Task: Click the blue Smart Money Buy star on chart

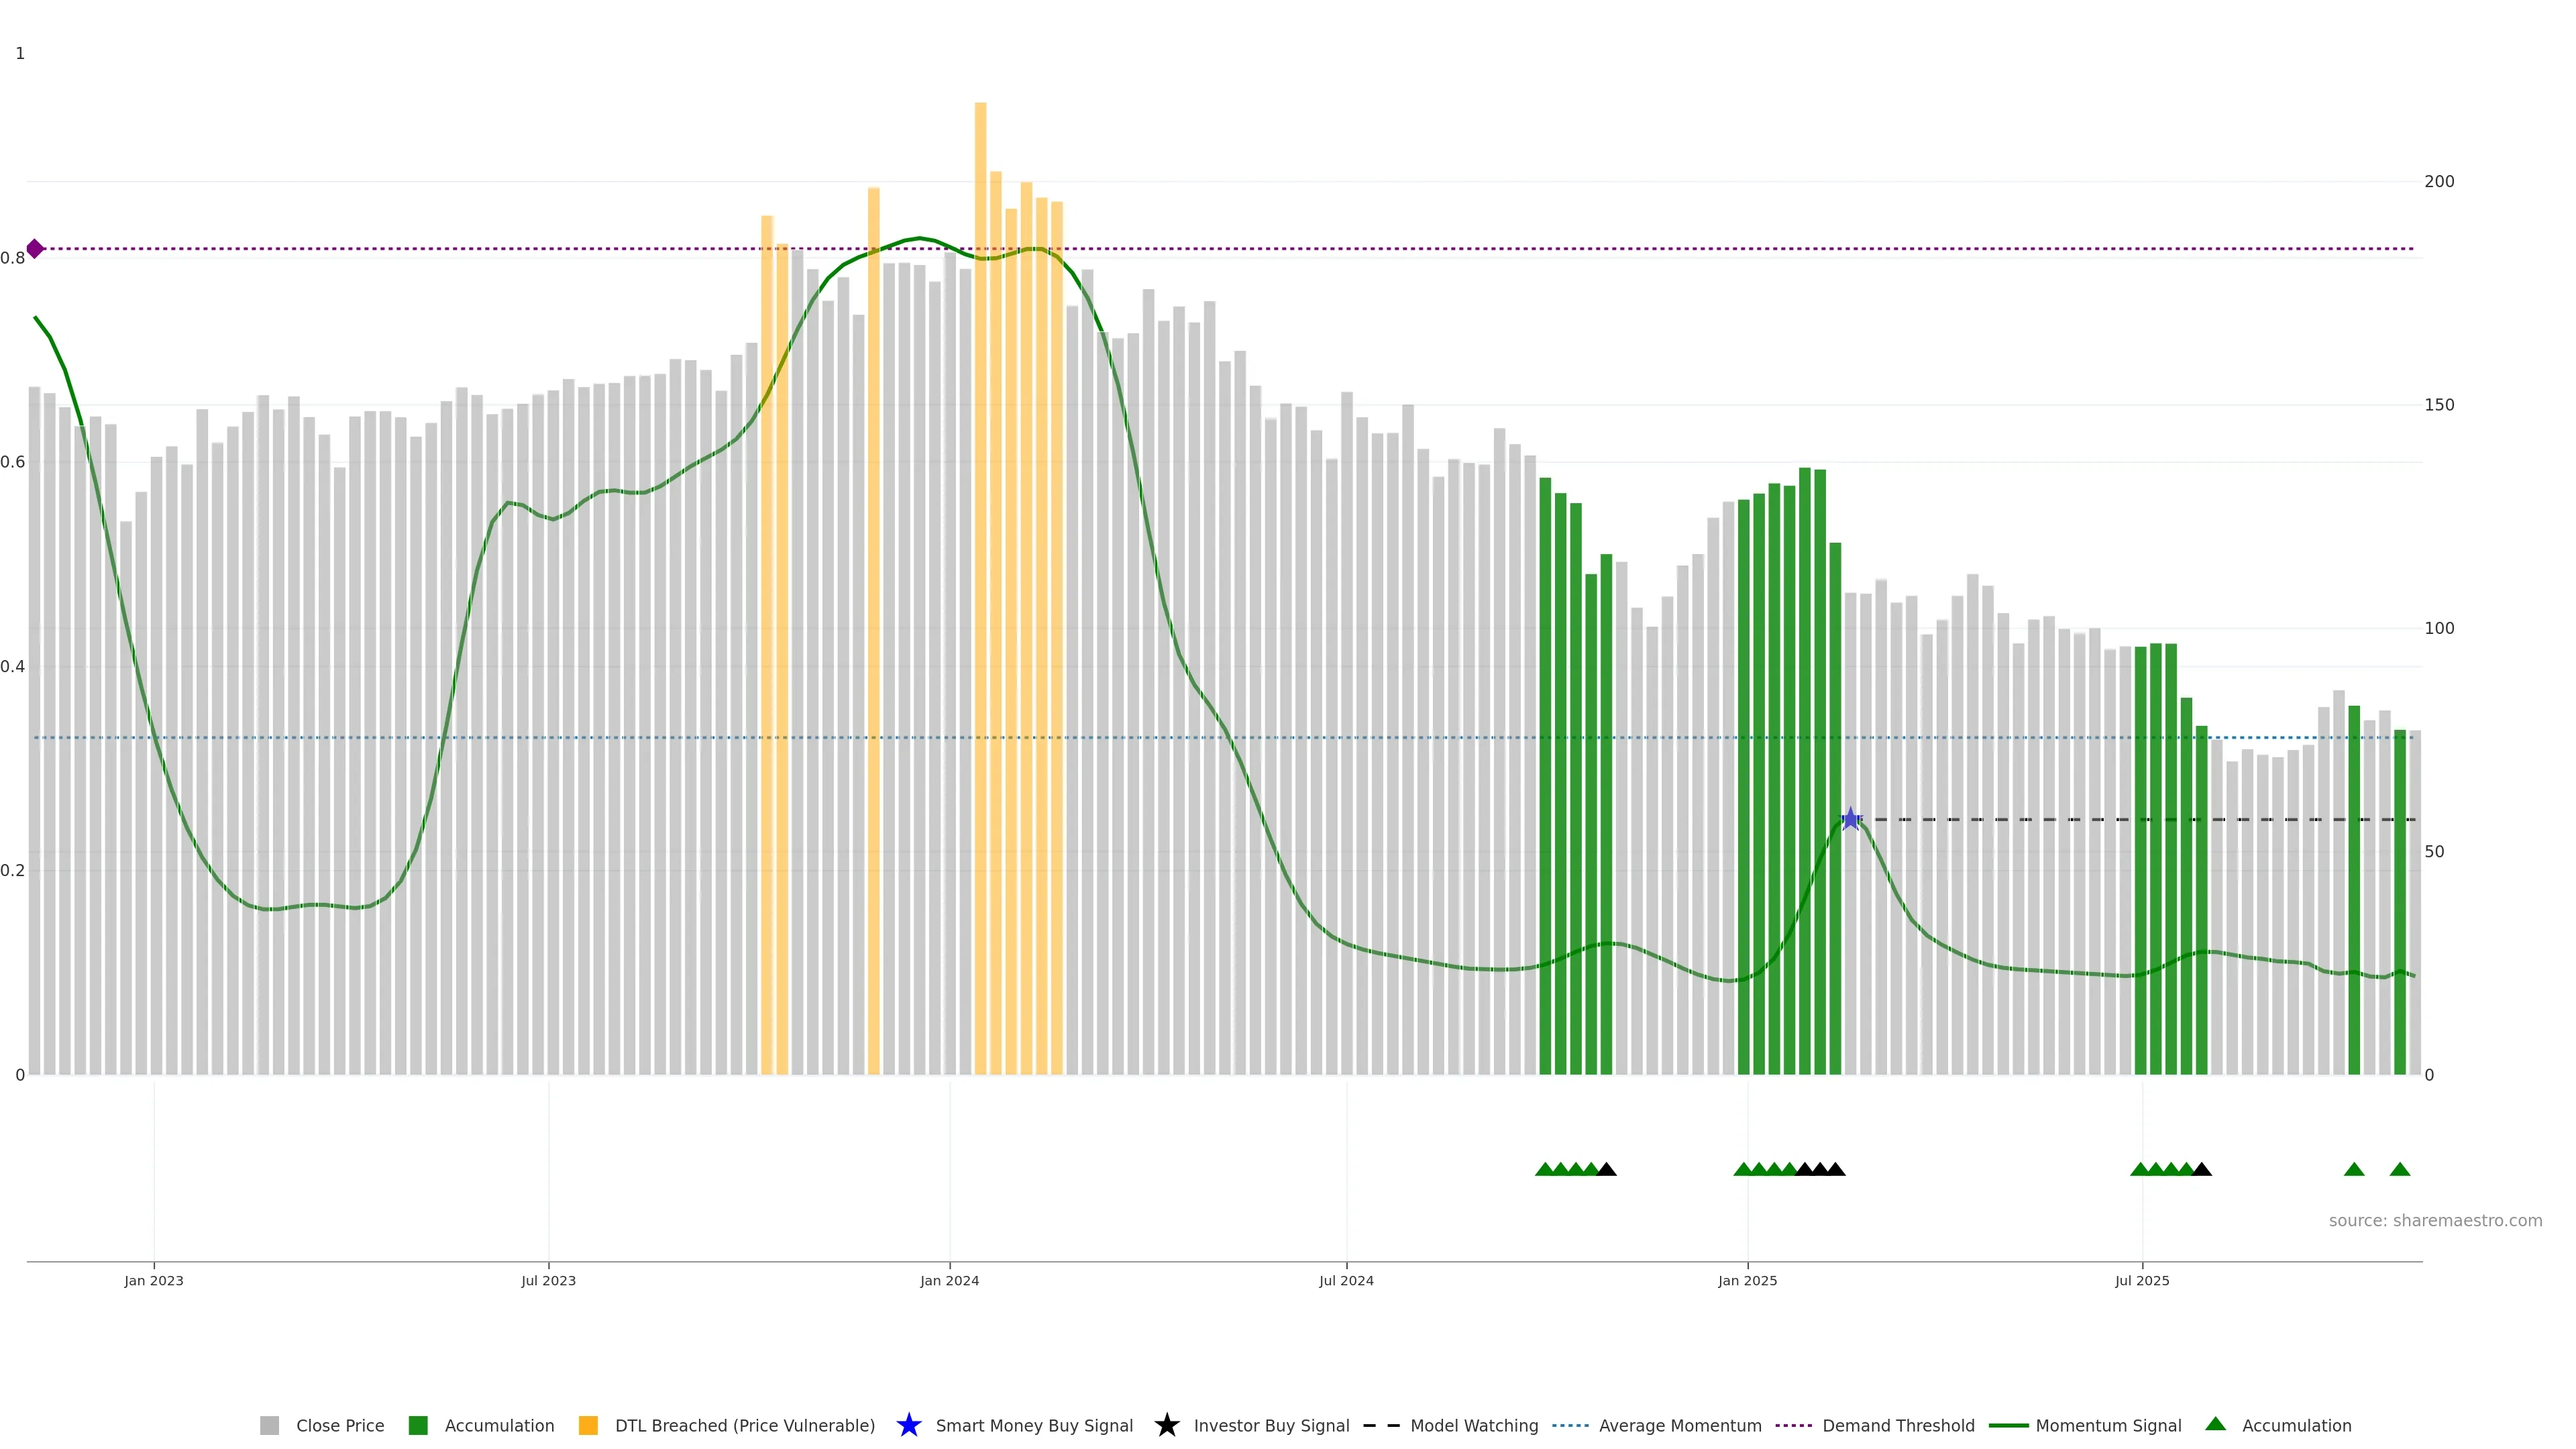Action: coord(1850,820)
